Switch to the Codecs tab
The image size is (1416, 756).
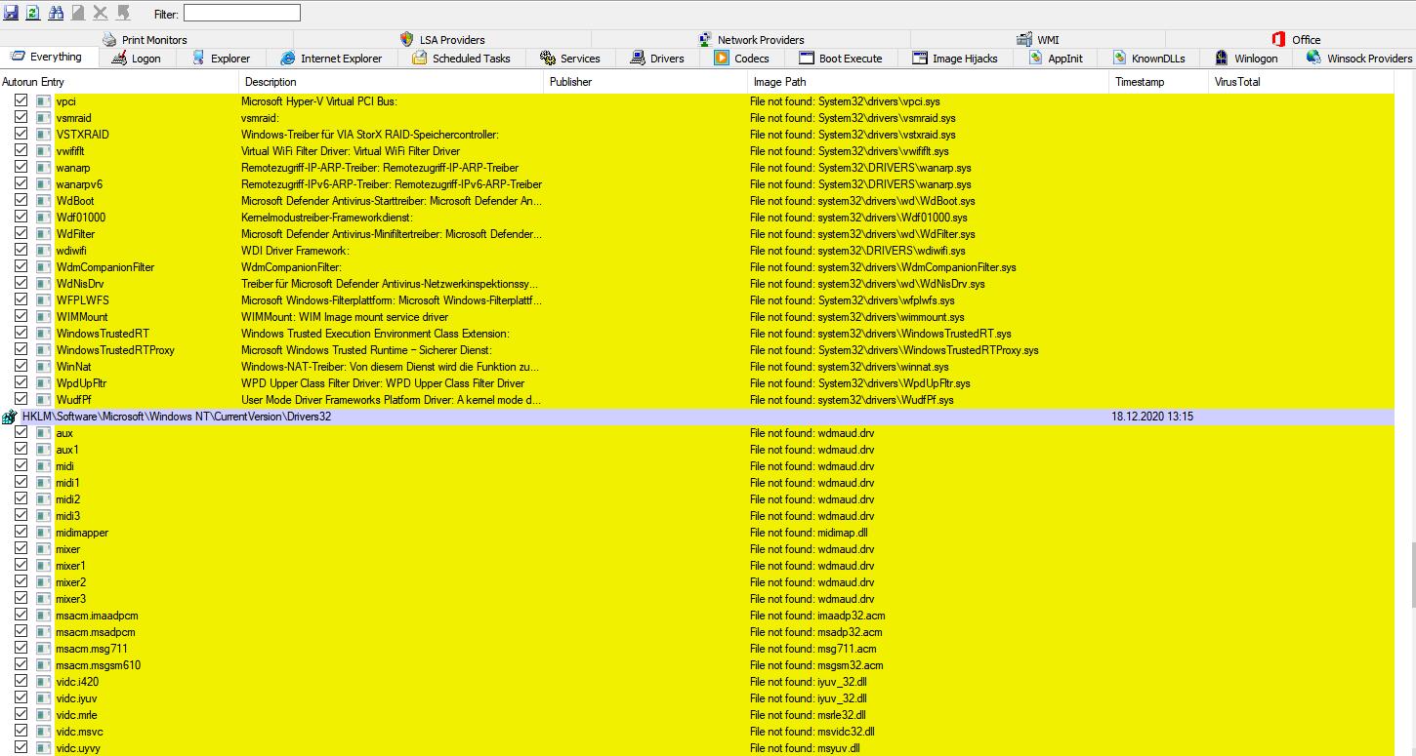pos(742,59)
